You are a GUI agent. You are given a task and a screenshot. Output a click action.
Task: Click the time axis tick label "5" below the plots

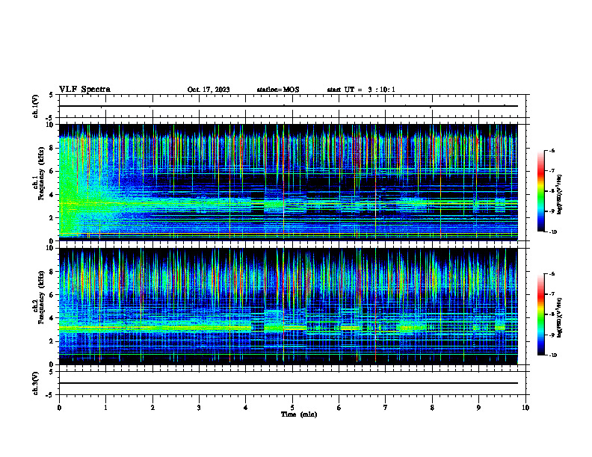pyautogui.click(x=292, y=408)
